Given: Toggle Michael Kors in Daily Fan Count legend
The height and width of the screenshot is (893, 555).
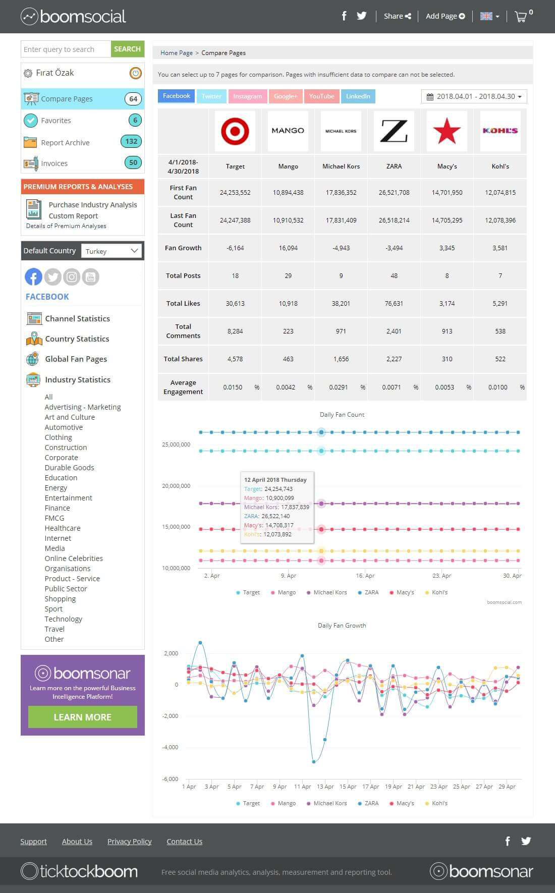Looking at the screenshot, I should (x=326, y=592).
